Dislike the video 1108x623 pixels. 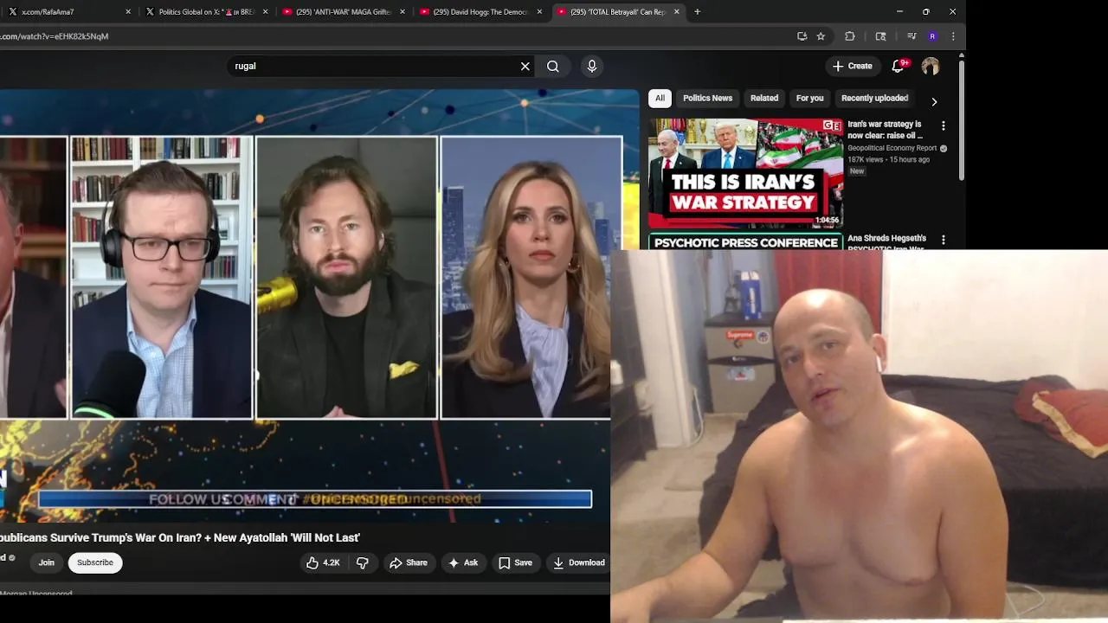363,562
